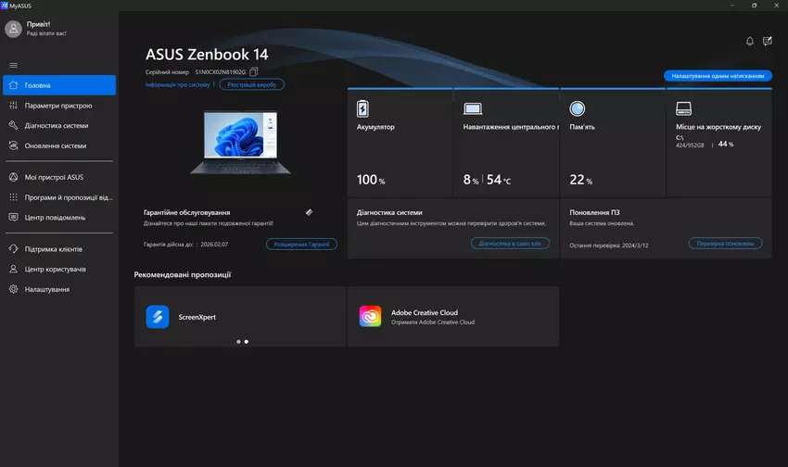The image size is (788, 467).
Task: Open Мої пристрої ASUS section
Action: (x=54, y=177)
